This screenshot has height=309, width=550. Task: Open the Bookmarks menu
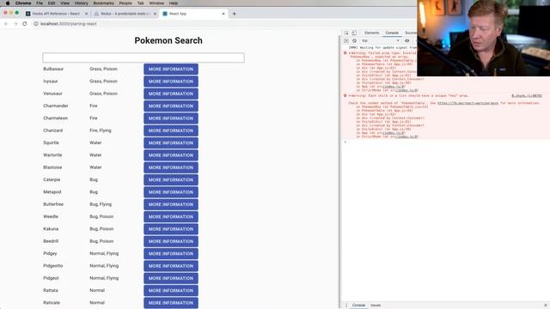[103, 3]
